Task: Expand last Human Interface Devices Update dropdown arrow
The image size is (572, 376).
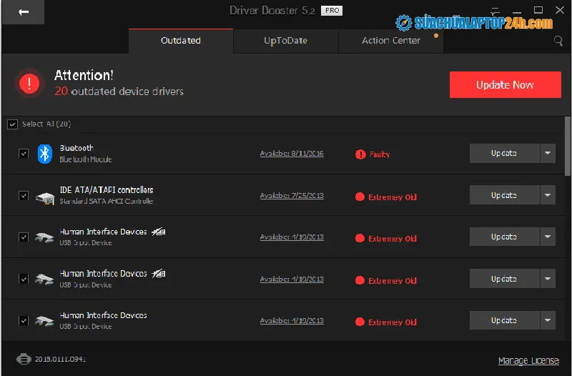Action: (x=548, y=320)
